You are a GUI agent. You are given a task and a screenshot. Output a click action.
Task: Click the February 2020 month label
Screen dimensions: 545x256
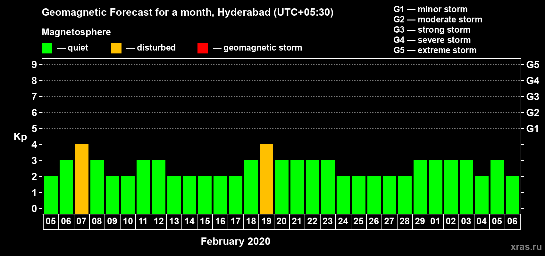pos(236,241)
